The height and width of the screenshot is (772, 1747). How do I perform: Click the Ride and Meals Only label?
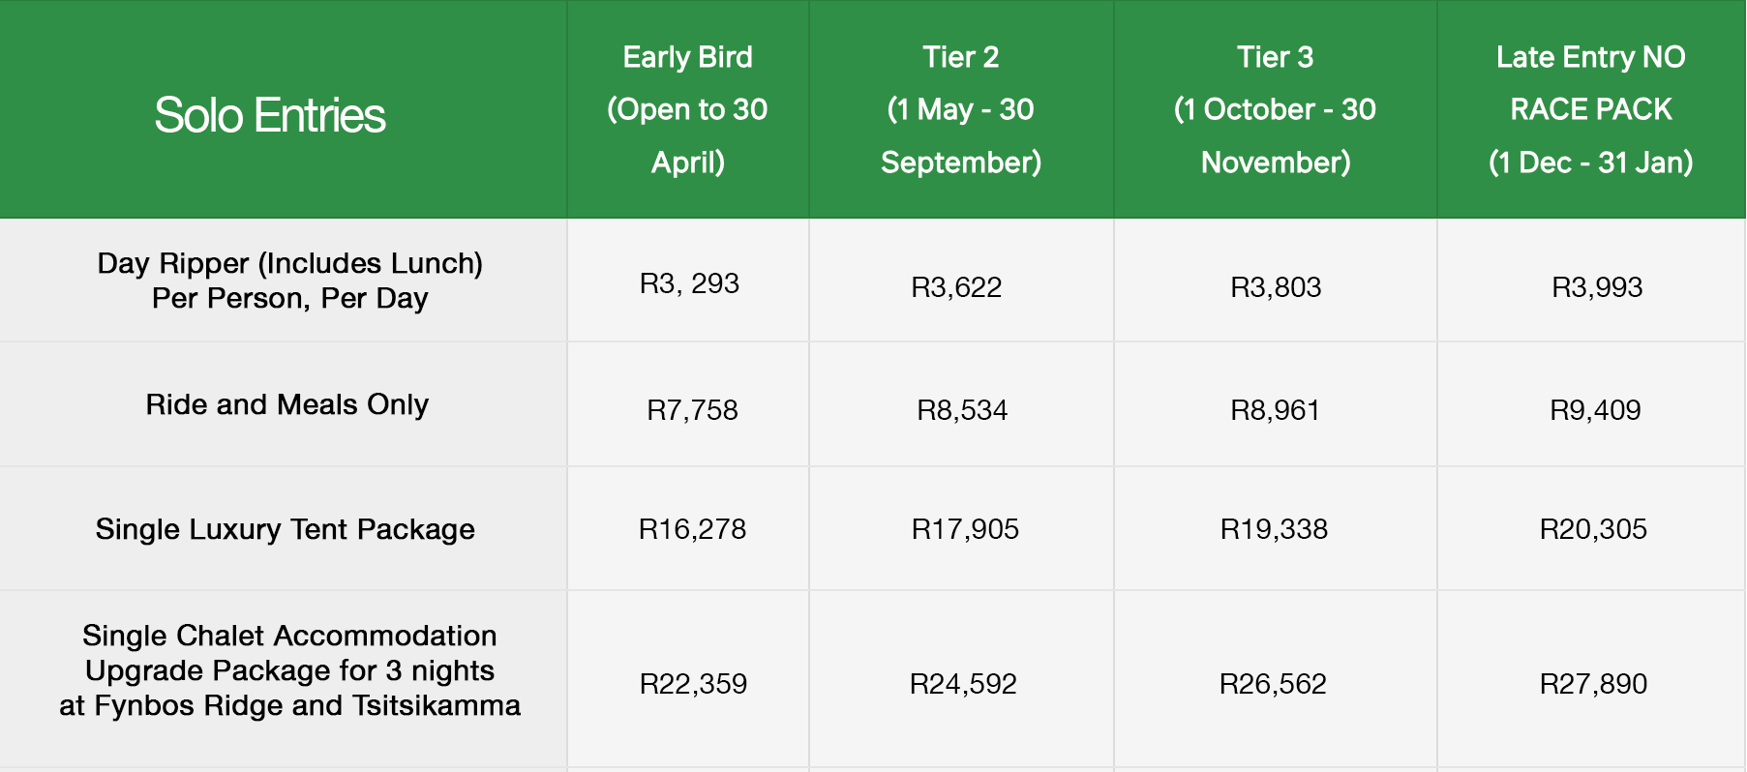287,404
